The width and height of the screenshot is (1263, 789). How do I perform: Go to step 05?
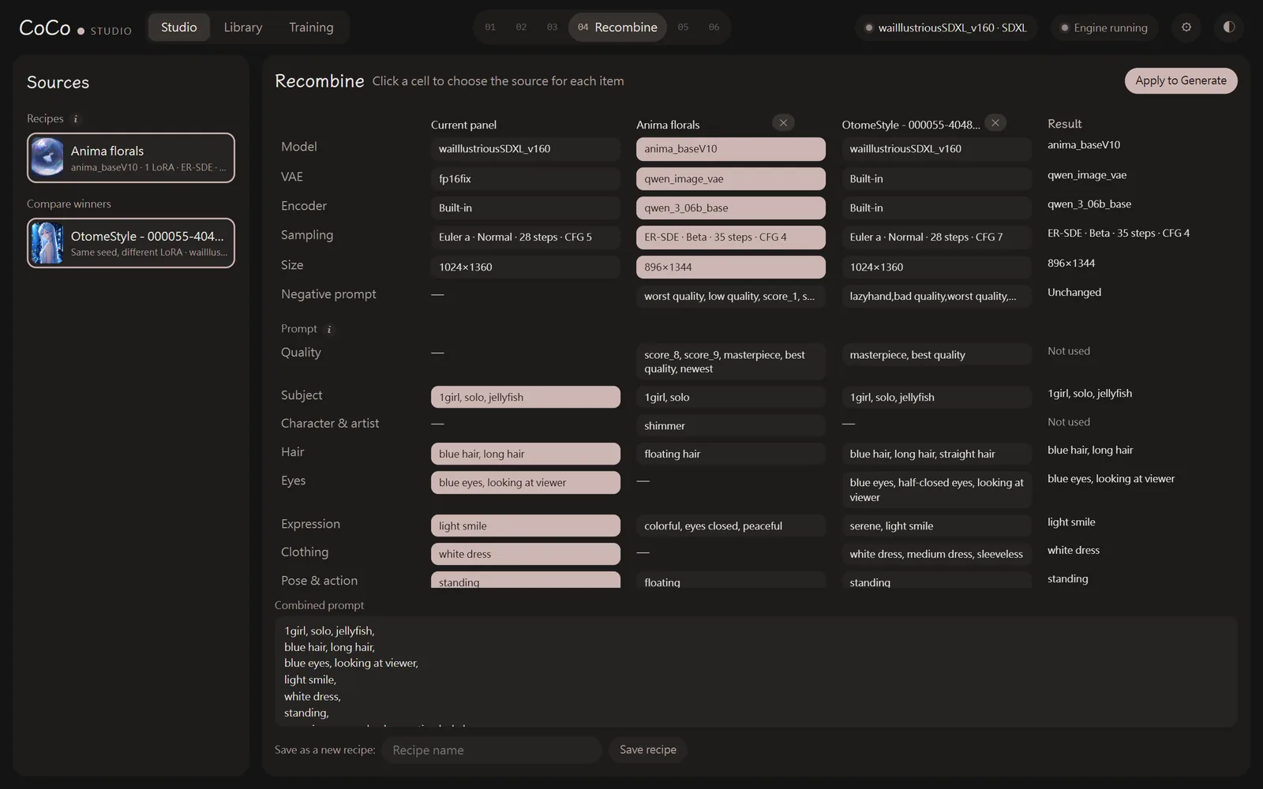[x=683, y=28]
